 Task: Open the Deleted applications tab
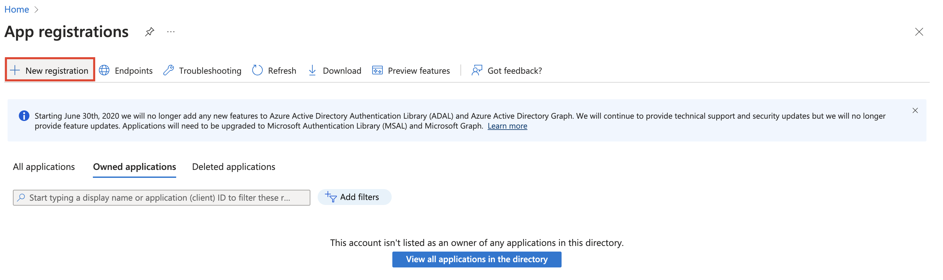(x=234, y=167)
